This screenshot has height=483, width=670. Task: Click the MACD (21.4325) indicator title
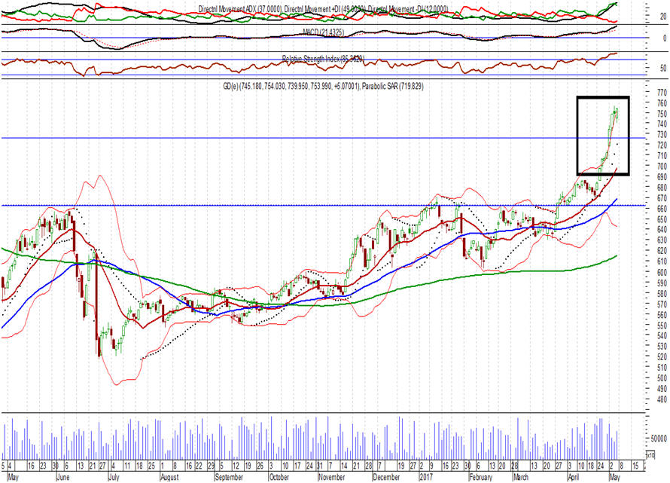click(x=324, y=32)
